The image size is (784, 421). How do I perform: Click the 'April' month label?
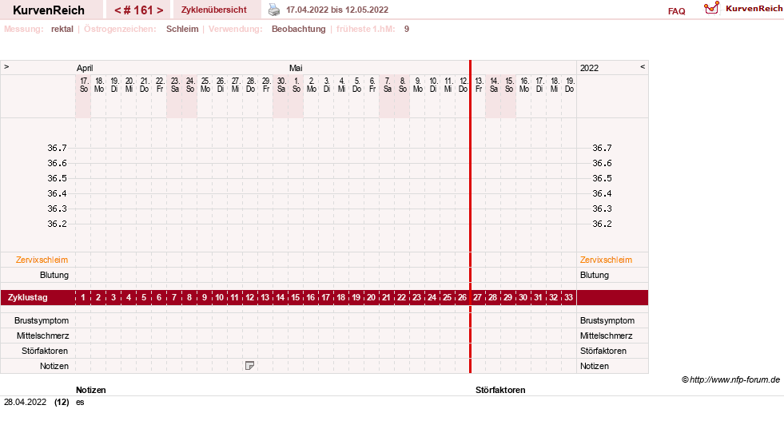coord(85,68)
